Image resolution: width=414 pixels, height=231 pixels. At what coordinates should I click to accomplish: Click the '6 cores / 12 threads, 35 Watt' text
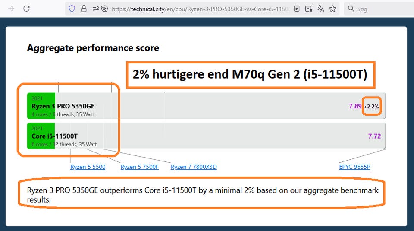[x=64, y=144]
